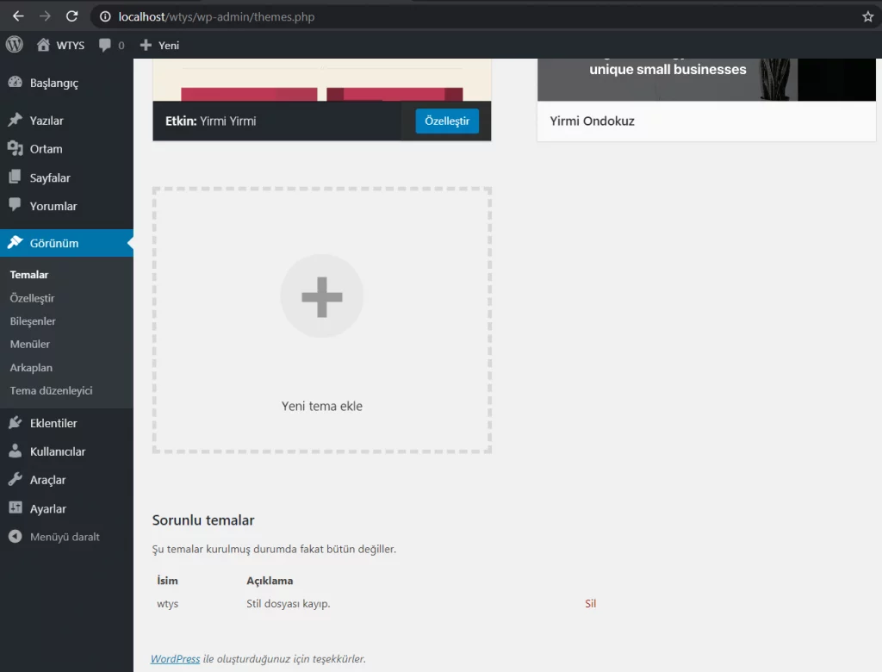Open the WordPress link in the footer
The height and width of the screenshot is (672, 882).
click(175, 658)
